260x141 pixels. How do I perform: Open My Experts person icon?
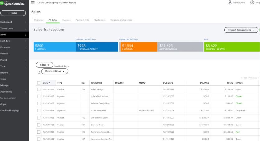tap(230, 2)
